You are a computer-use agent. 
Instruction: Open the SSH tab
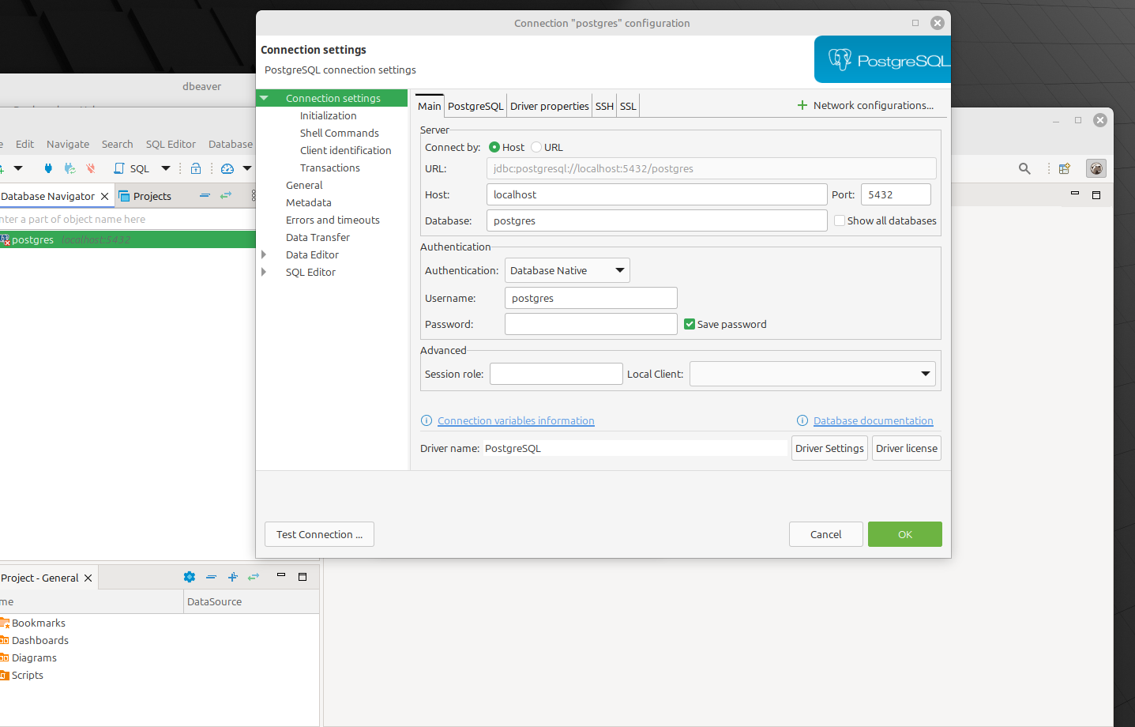click(x=604, y=106)
